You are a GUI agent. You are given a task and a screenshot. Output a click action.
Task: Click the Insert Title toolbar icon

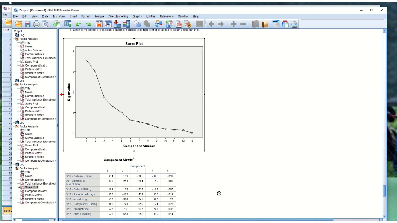point(285,24)
